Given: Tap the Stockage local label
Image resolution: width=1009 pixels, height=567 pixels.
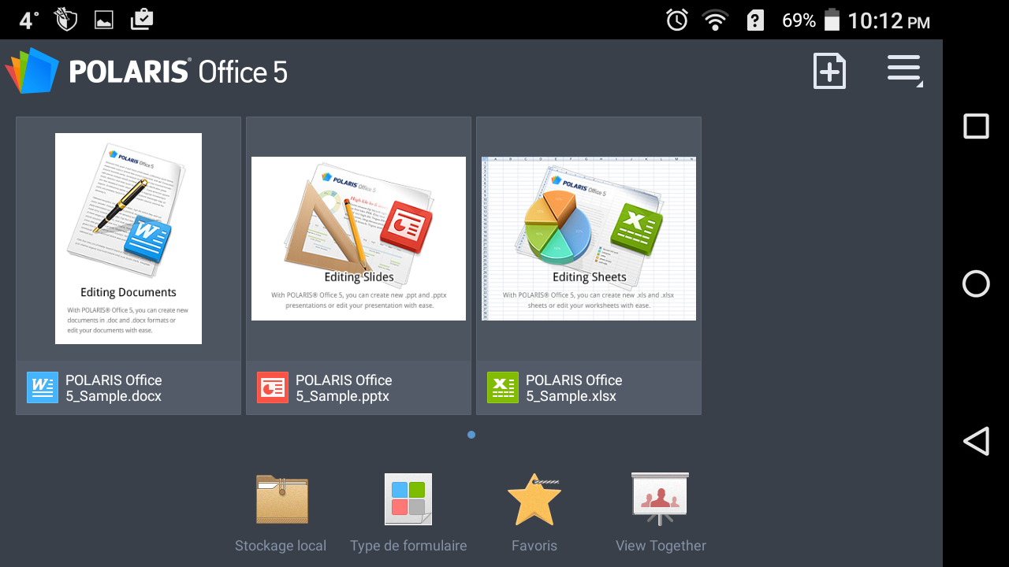Looking at the screenshot, I should pyautogui.click(x=281, y=546).
